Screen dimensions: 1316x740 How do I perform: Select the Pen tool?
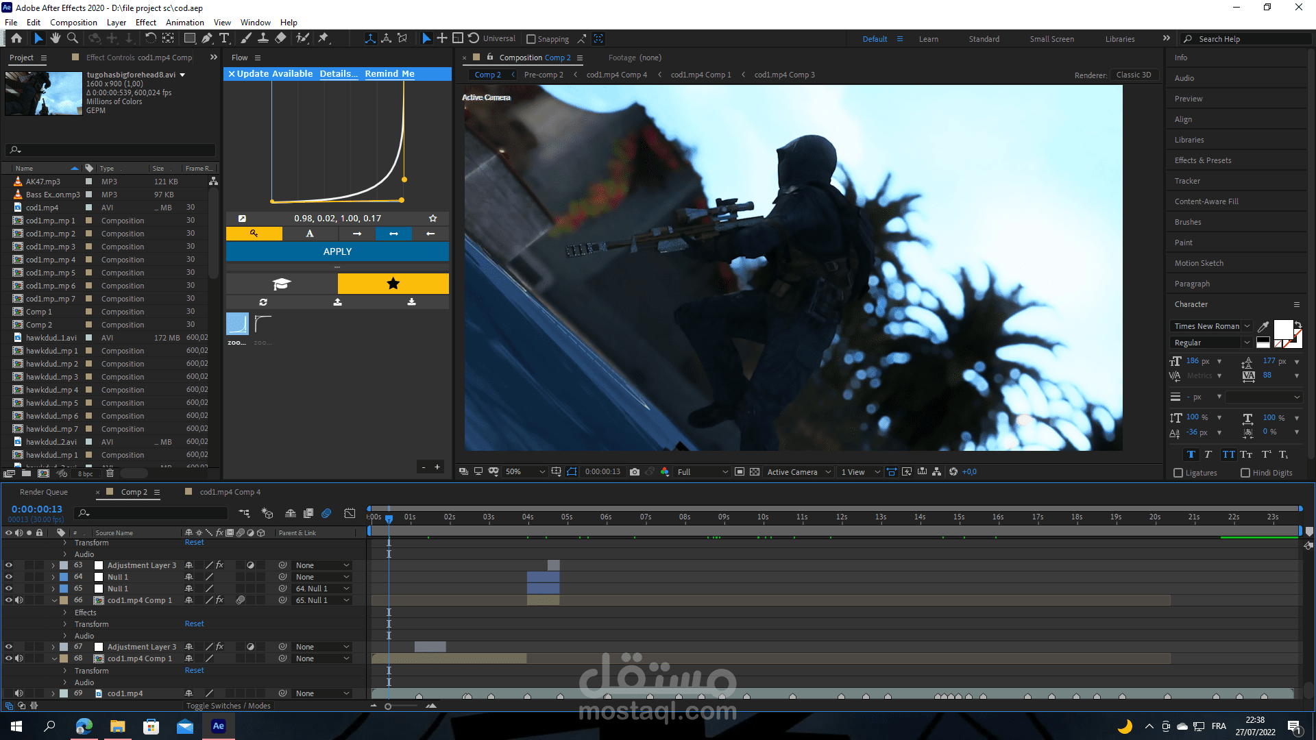(x=206, y=38)
